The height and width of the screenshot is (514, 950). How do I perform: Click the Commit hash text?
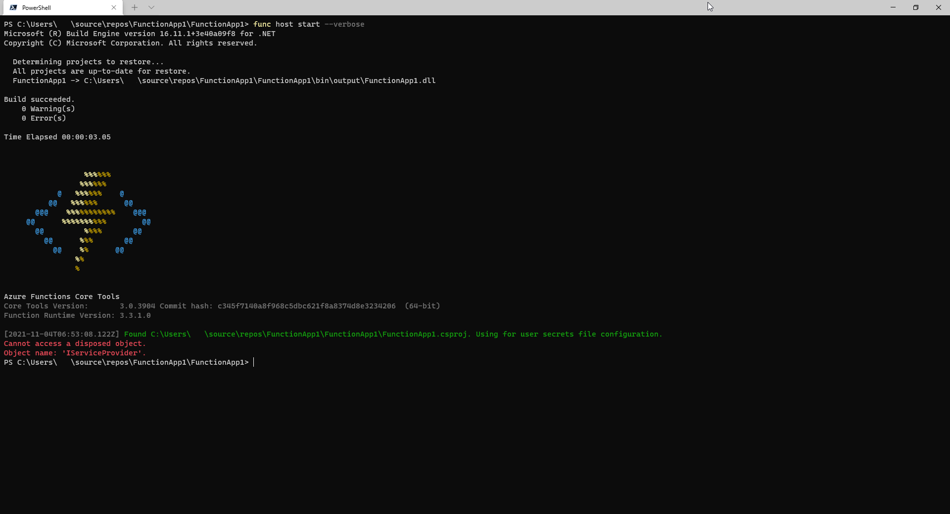306,306
